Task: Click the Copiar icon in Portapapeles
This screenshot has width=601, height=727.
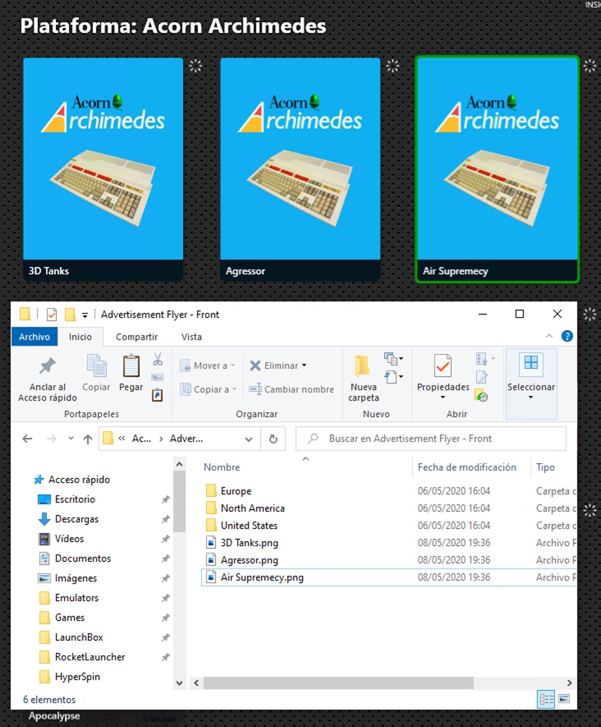Action: (96, 366)
